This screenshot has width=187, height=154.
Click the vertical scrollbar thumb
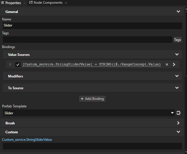coord(186,44)
